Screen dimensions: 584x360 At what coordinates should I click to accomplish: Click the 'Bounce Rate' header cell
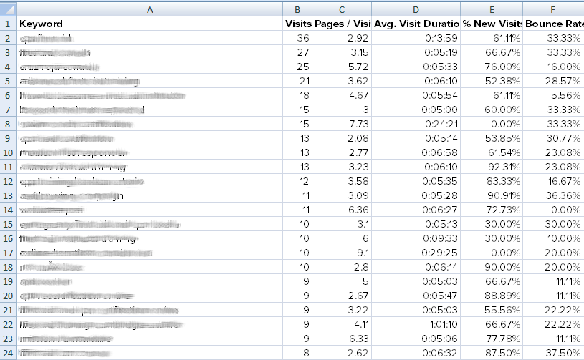coord(553,24)
